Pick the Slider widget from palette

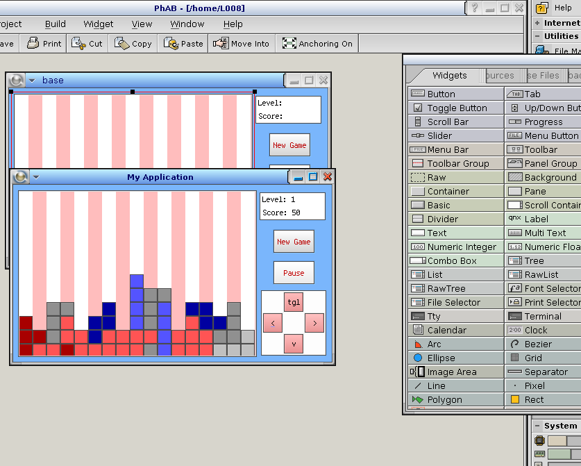[456, 135]
